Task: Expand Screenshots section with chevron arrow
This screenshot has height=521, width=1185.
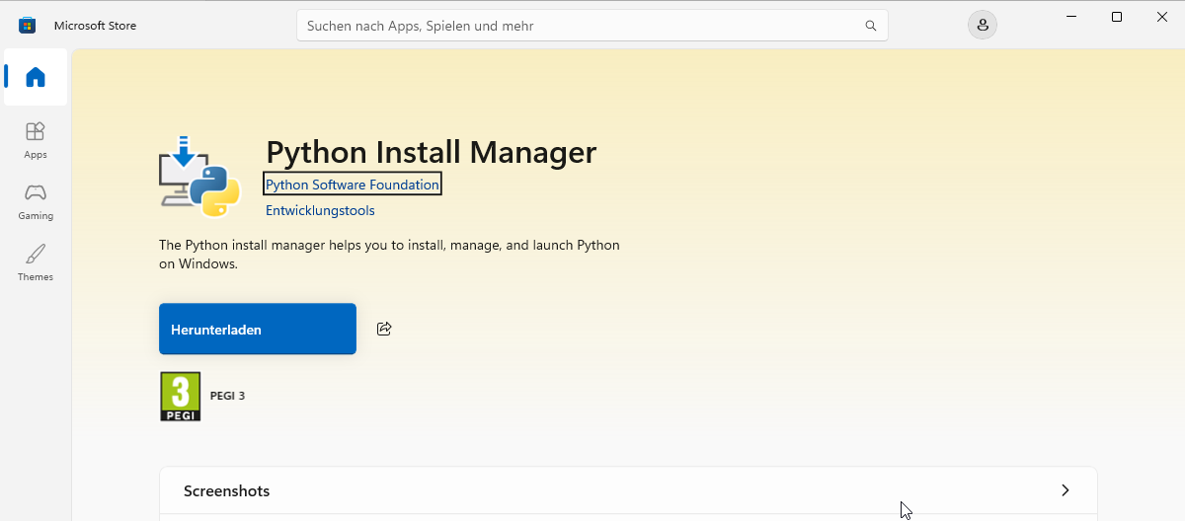Action: click(x=1065, y=490)
